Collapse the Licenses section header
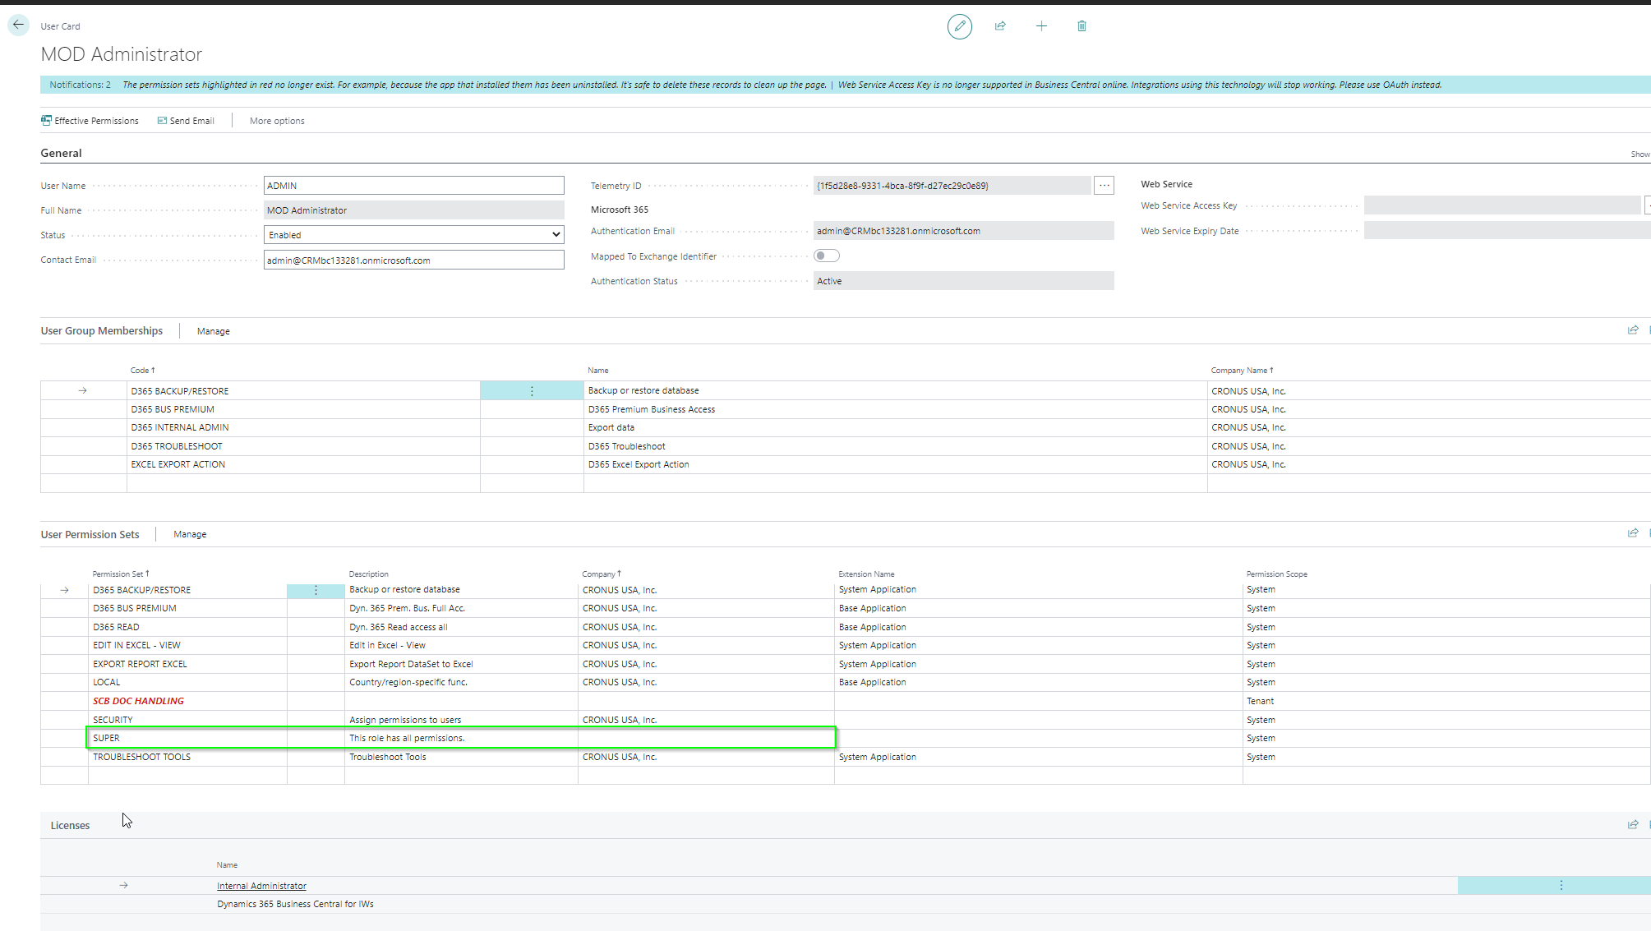1651x931 pixels. (70, 825)
